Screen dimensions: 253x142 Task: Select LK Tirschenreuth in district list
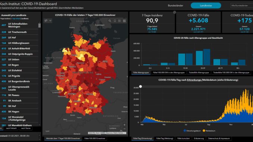coord(19,32)
